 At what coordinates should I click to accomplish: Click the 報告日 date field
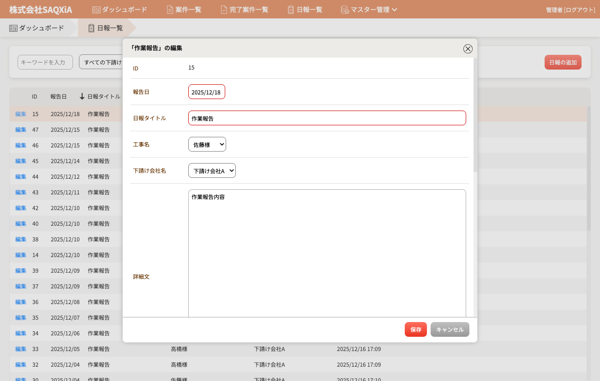[206, 92]
